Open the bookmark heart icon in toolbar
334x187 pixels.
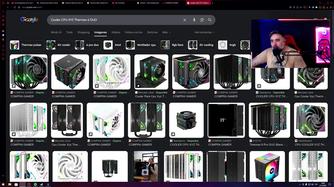point(305,7)
